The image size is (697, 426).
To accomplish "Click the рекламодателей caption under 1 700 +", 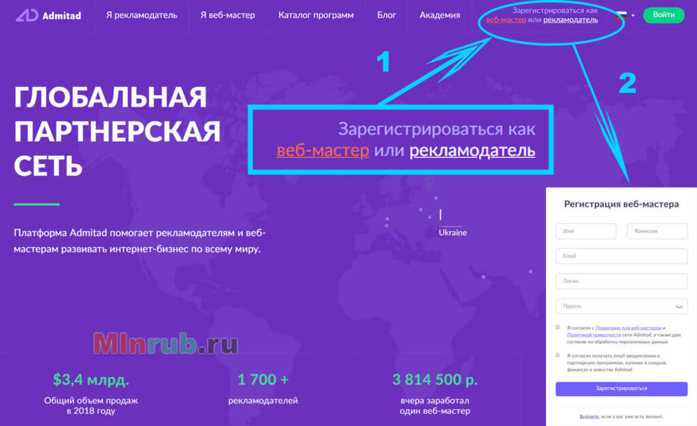I will coord(263,401).
